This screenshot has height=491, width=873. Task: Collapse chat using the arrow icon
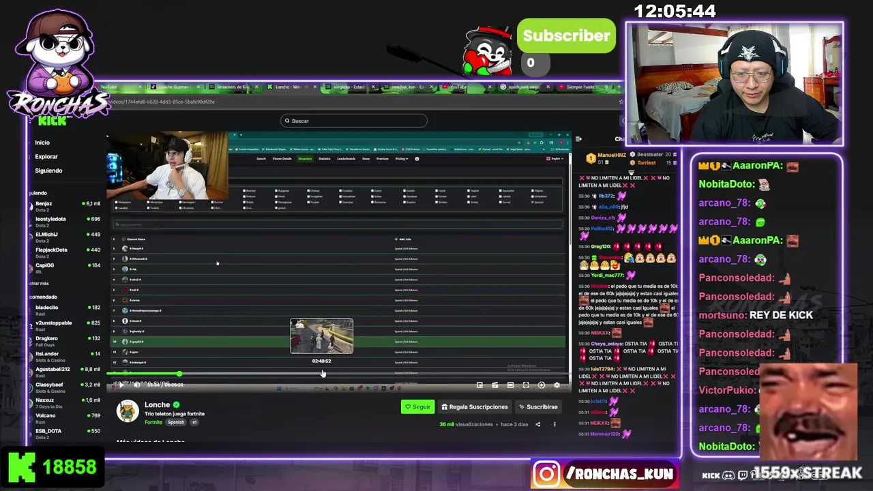(x=578, y=139)
